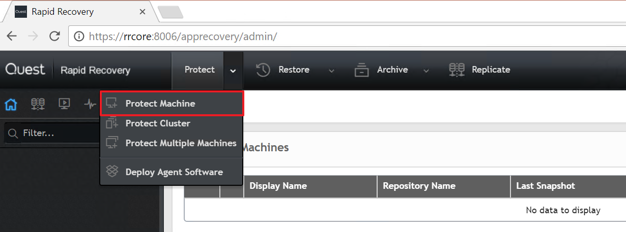
Task: Click the Home icon in sidebar toolbar
Action: tap(11, 104)
